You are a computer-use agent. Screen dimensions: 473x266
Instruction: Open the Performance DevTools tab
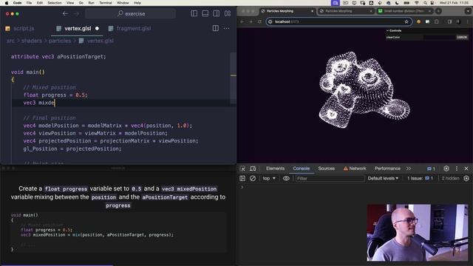pyautogui.click(x=387, y=168)
